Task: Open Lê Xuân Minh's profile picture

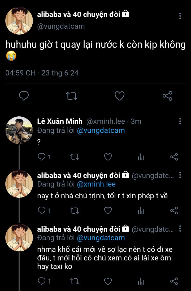Action: [x=19, y=130]
